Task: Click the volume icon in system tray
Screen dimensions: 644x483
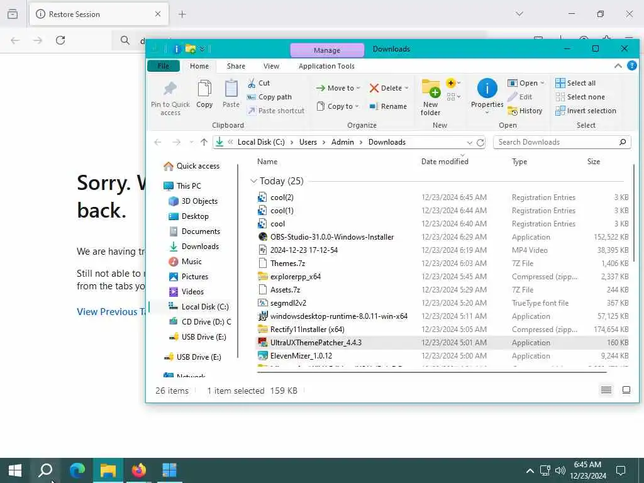Action: (560, 470)
